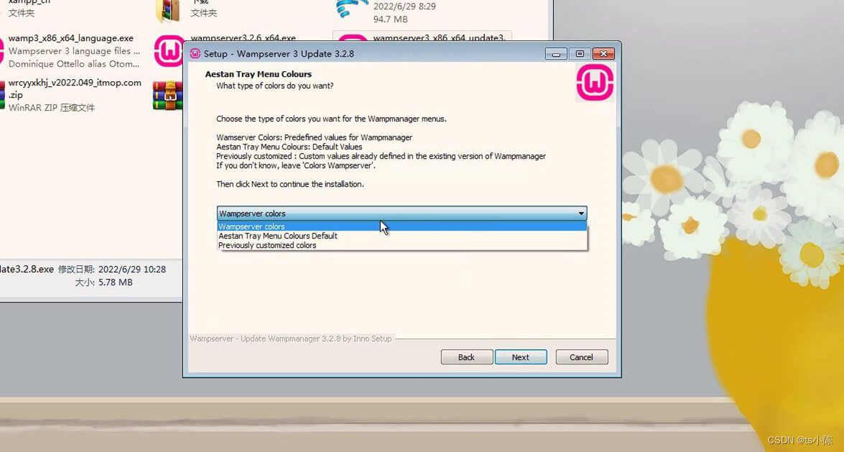844x452 pixels.
Task: Collapse the colors combo box dropdown arrow
Action: coord(581,213)
